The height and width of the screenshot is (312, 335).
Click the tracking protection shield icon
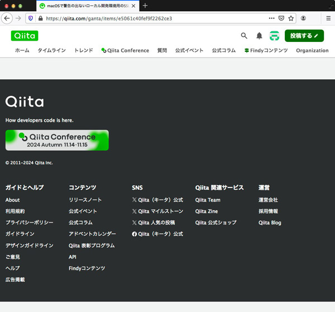click(31, 18)
